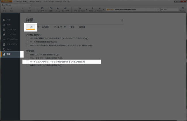The width and height of the screenshot is (187, 121).
Task: Open the Web Developer toolbar button
Action: click(x=79, y=9)
